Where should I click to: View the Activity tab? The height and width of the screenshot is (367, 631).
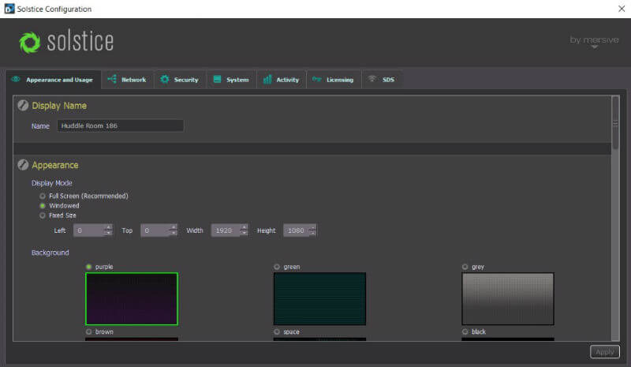[x=282, y=80]
